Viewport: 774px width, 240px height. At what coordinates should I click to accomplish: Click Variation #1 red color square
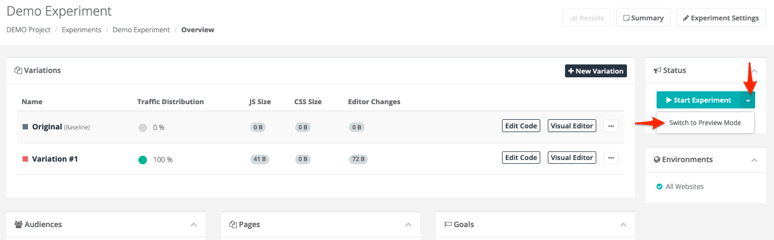tap(25, 159)
